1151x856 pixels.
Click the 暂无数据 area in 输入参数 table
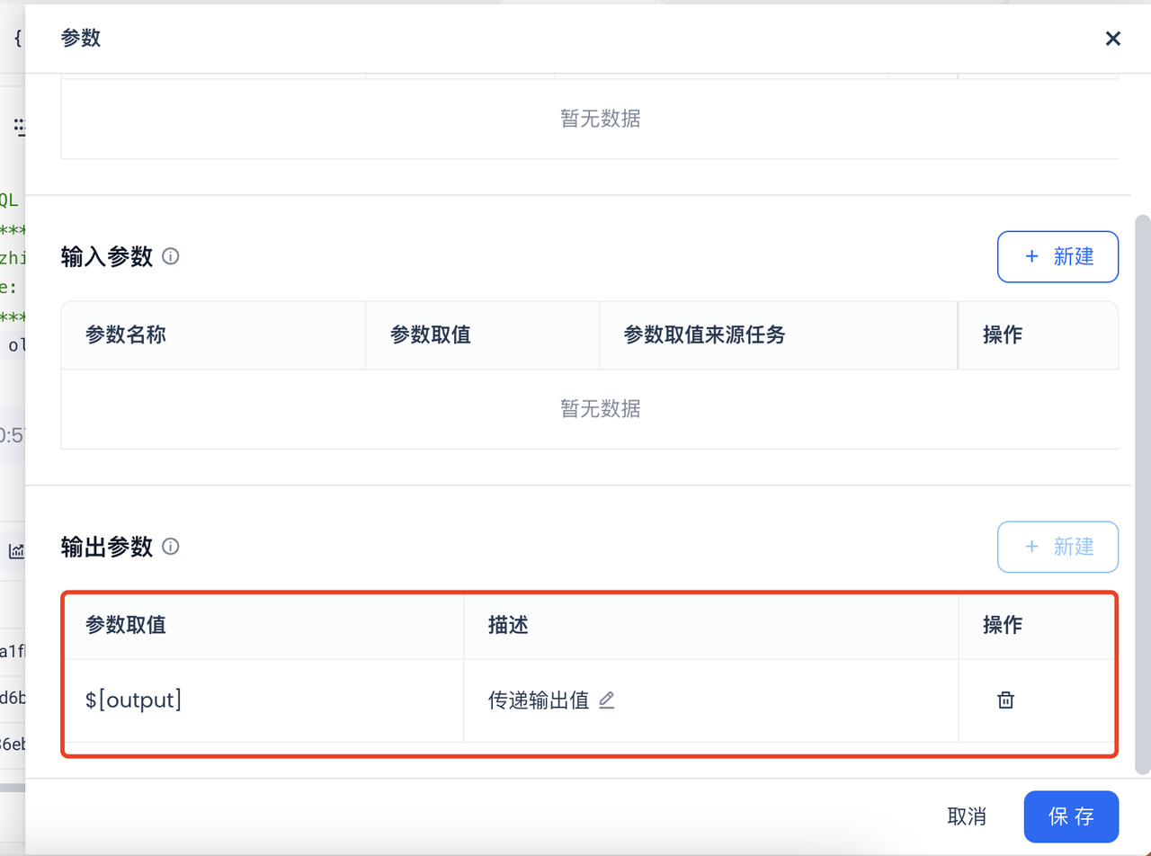[x=601, y=409]
